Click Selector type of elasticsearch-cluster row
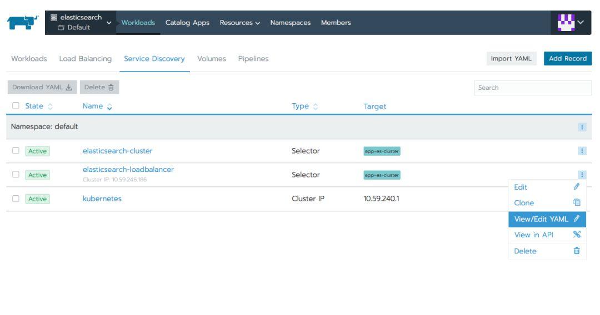The image size is (600, 315). click(x=306, y=151)
